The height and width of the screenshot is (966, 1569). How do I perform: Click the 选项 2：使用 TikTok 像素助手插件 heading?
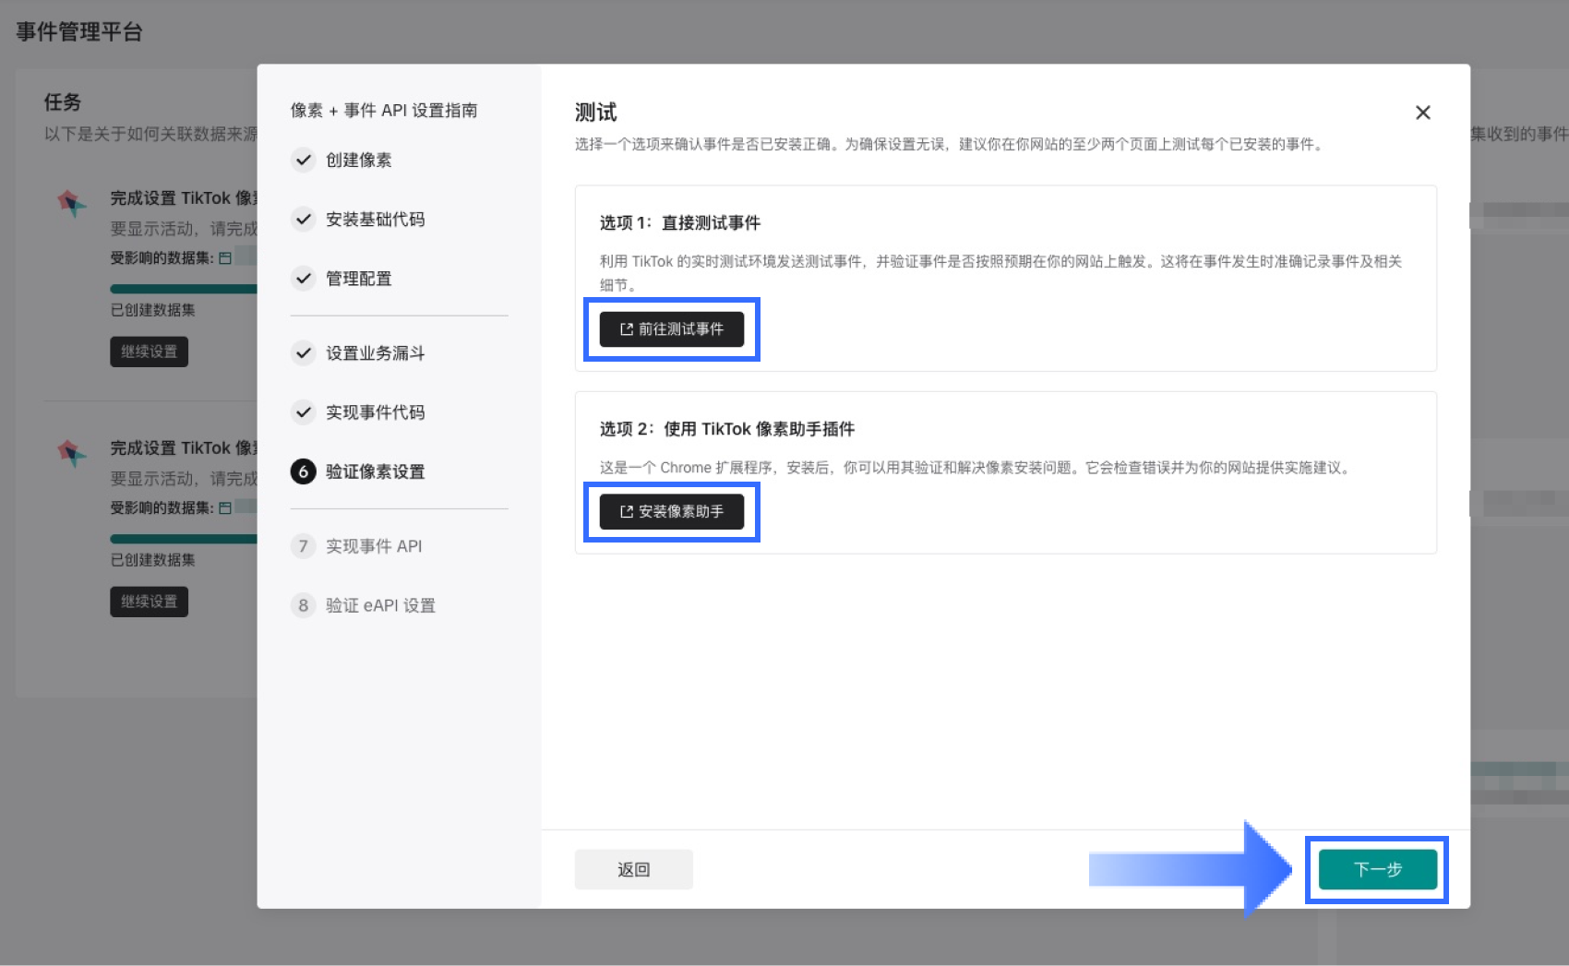[x=727, y=429]
